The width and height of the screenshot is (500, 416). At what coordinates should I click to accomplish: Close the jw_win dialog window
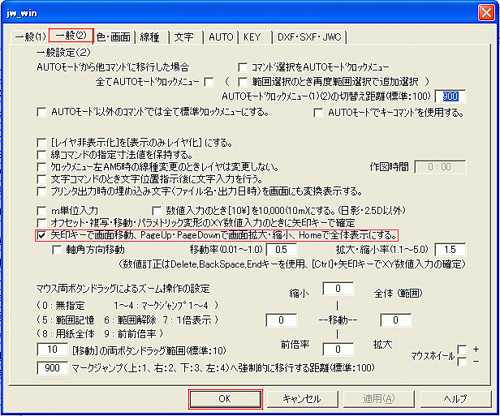[486, 13]
